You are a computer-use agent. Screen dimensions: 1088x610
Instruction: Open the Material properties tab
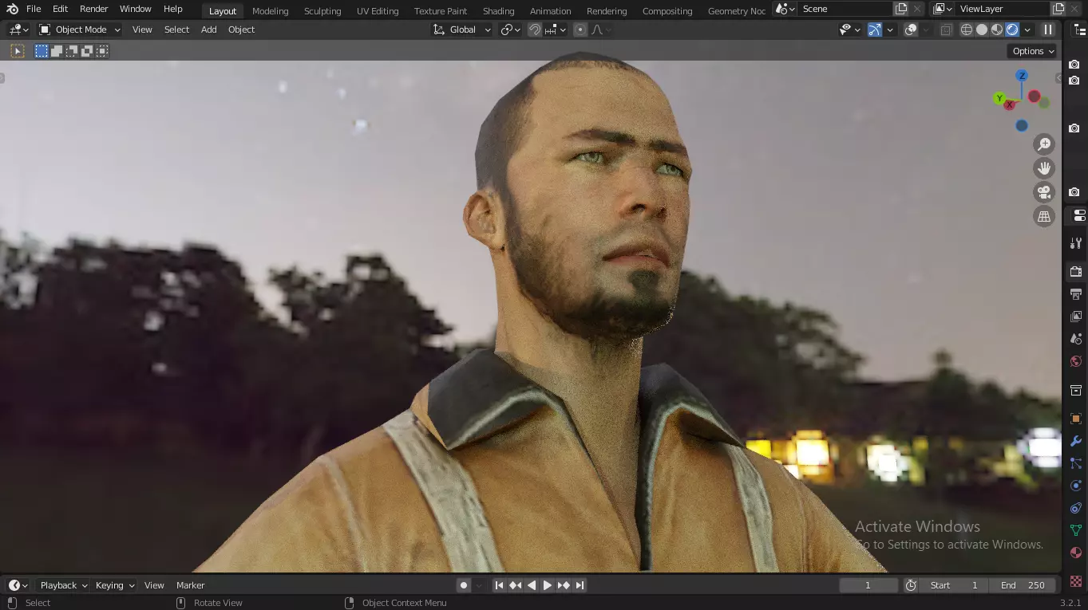tap(1076, 553)
